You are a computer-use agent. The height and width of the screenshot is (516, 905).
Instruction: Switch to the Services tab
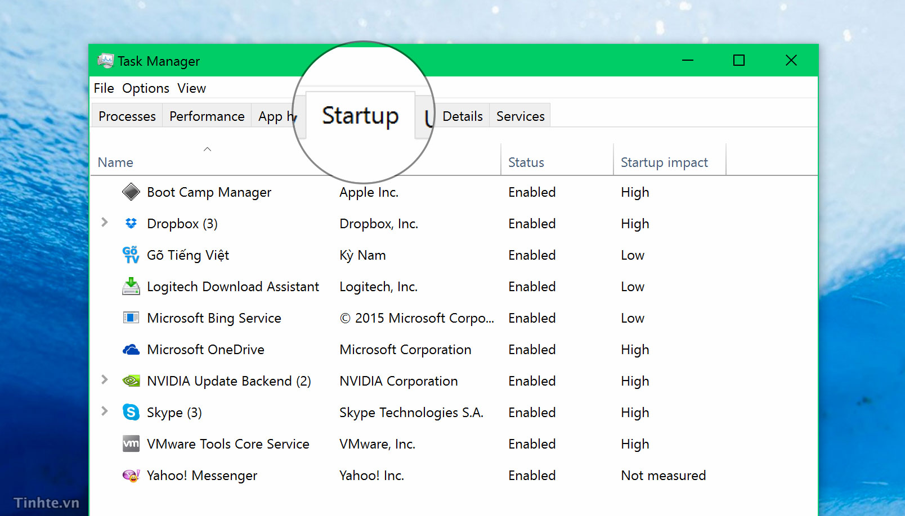click(521, 116)
